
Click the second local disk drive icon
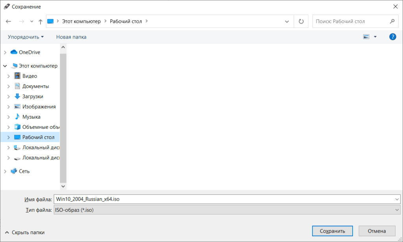17,158
